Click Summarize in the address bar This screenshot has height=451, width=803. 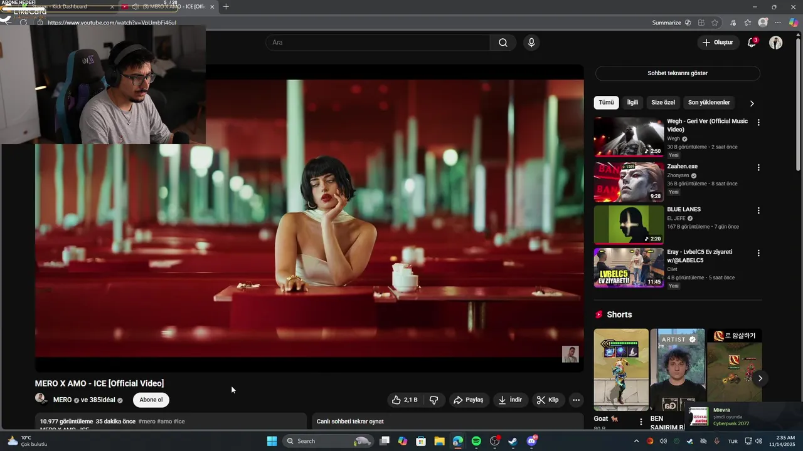click(666, 23)
